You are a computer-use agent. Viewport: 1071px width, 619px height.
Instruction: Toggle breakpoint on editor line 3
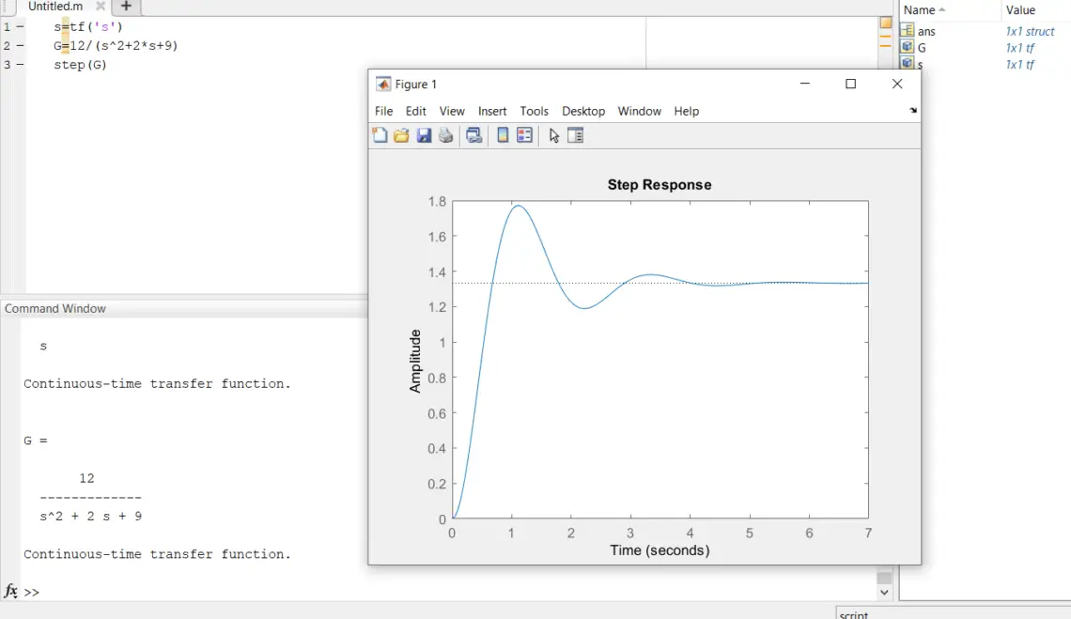click(20, 65)
